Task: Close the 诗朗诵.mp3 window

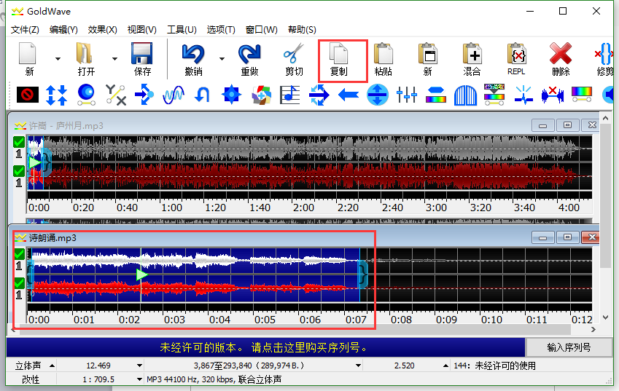Action: click(x=591, y=237)
